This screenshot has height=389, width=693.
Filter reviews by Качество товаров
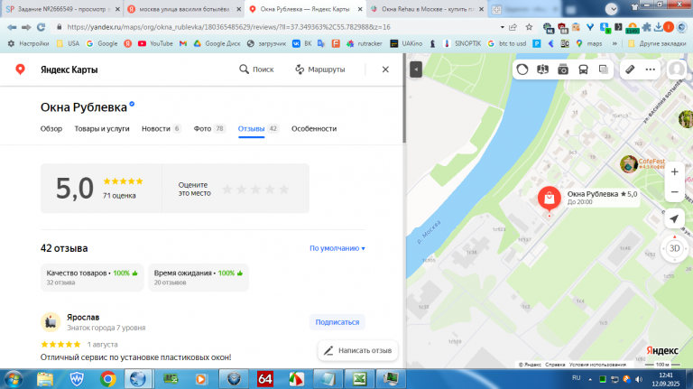pos(92,277)
